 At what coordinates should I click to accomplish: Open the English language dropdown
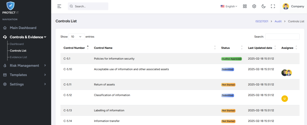click(229, 6)
